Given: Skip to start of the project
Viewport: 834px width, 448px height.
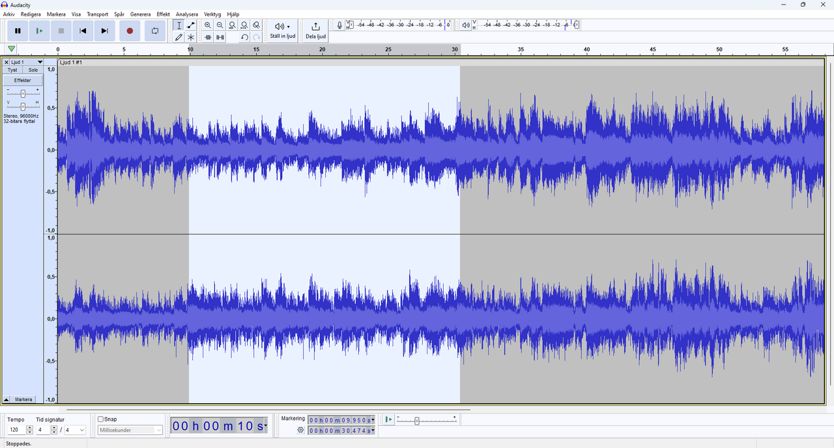Looking at the screenshot, I should click(83, 31).
